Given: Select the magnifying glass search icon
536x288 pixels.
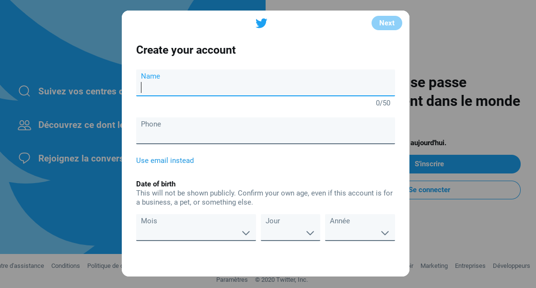Looking at the screenshot, I should point(24,91).
